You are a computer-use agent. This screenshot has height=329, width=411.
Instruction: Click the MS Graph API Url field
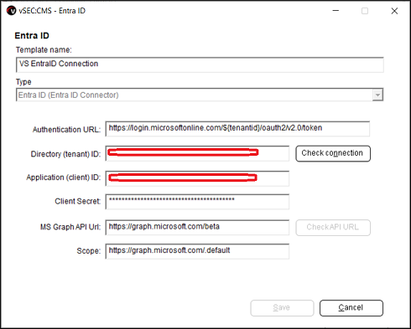(197, 228)
